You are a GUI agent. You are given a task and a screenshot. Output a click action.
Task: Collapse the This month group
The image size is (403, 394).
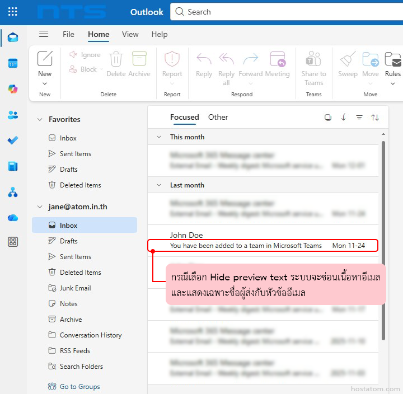coord(159,137)
